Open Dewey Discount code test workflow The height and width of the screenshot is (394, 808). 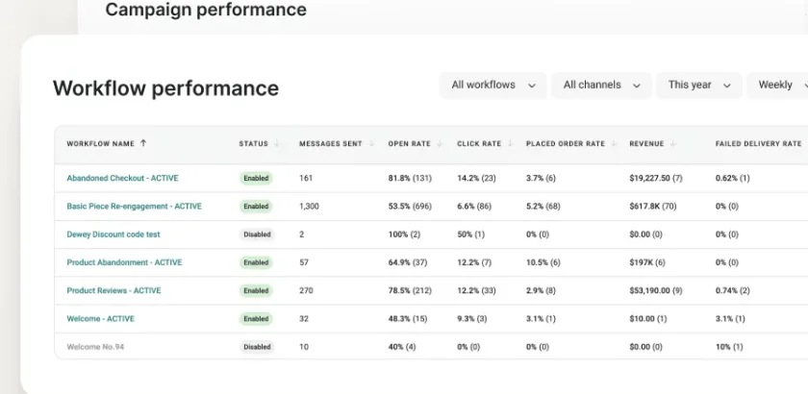click(114, 234)
